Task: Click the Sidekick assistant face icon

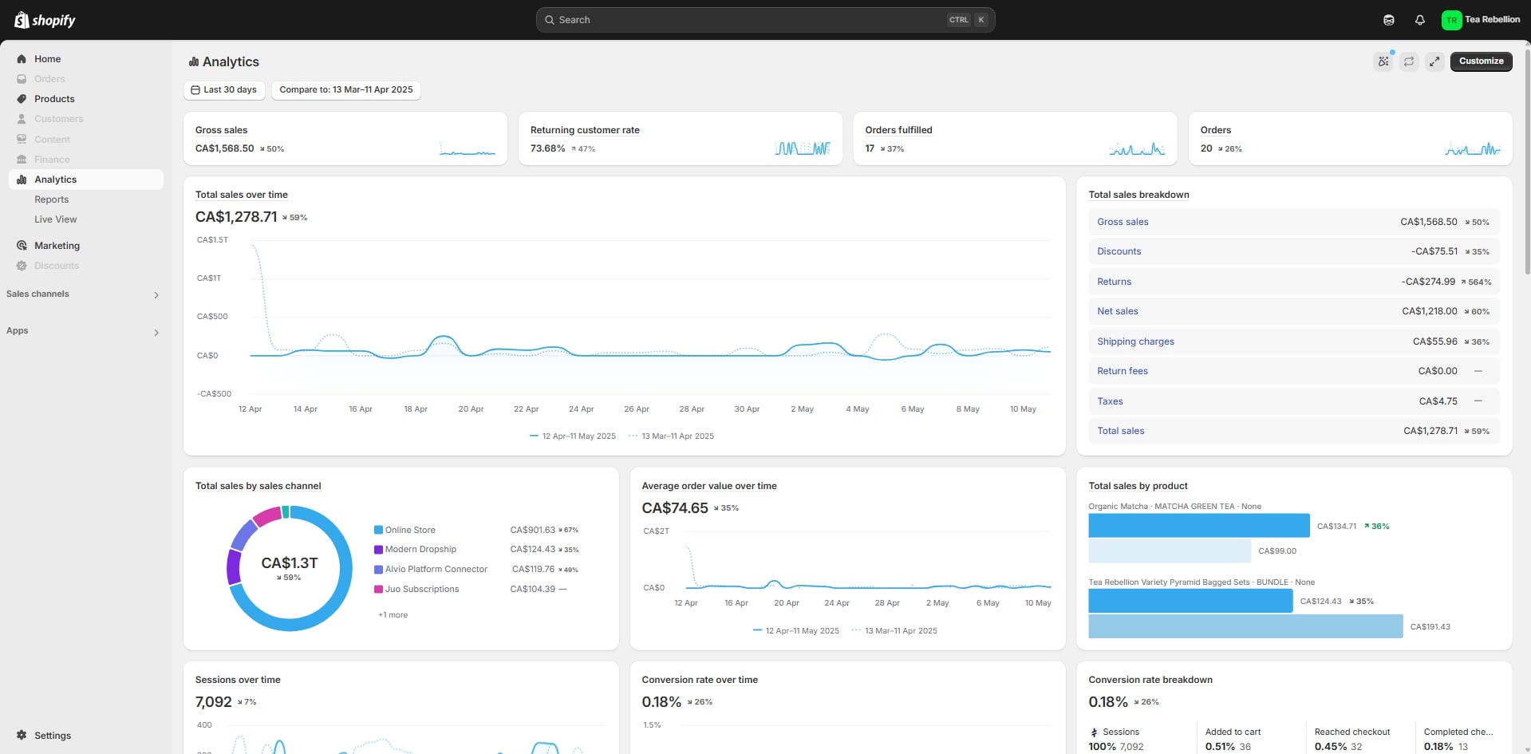Action: pyautogui.click(x=1389, y=20)
